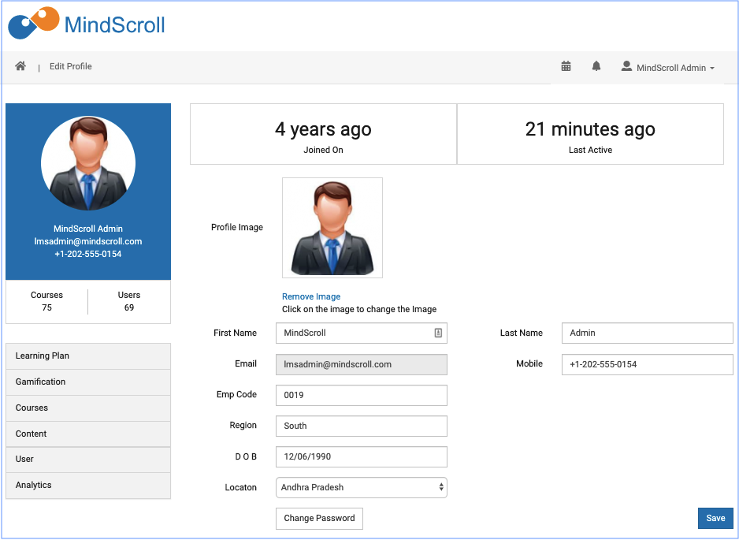This screenshot has height=540, width=739.
Task: Click 'MindScroll Admin' name in sidebar card
Action: pos(88,229)
